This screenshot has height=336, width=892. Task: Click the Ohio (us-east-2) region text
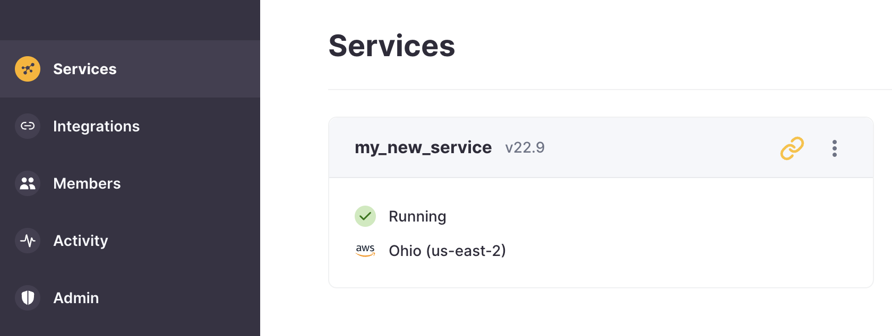[447, 251]
